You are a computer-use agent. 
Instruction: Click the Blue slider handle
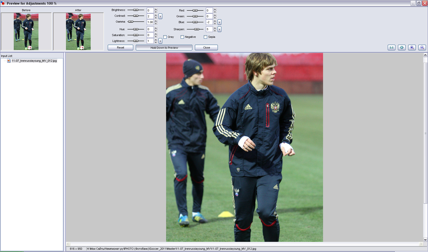click(x=195, y=22)
